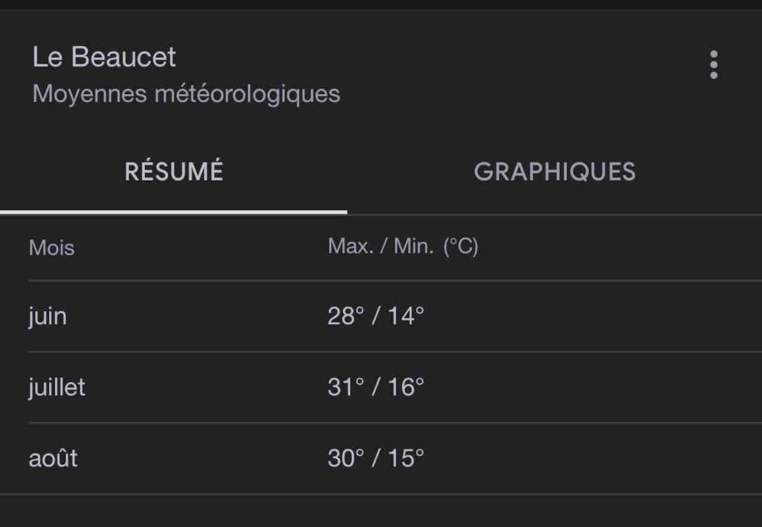Click the white active-tab underline under RÉSUMÉ
This screenshot has width=762, height=527.
pos(173,212)
